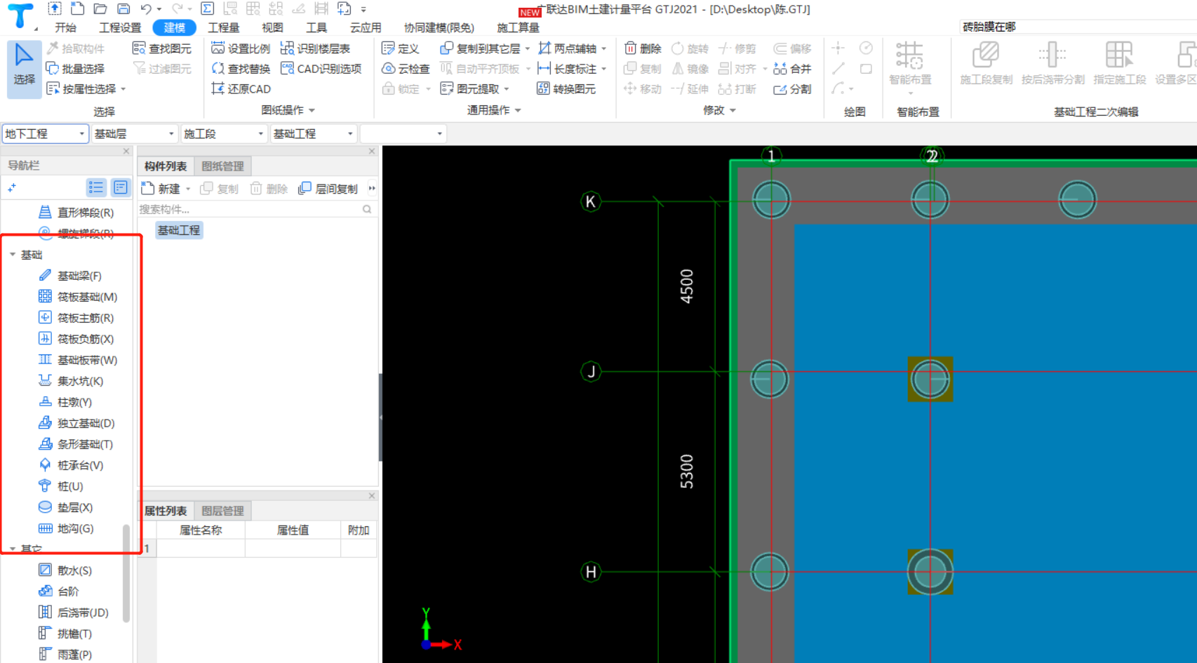Switch to 视图 ribbon tab
Image resolution: width=1197 pixels, height=663 pixels.
[x=272, y=27]
